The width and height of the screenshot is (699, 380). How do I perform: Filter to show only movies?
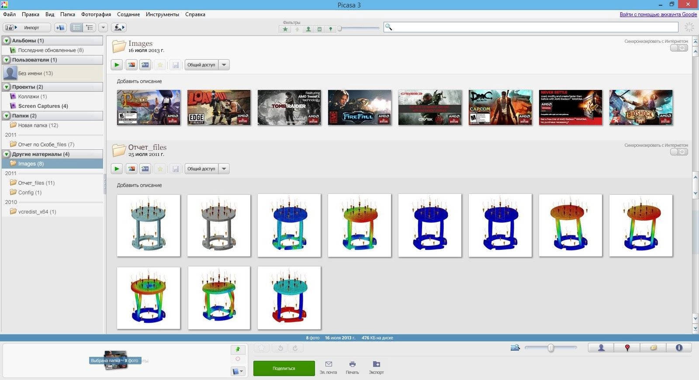pos(319,29)
